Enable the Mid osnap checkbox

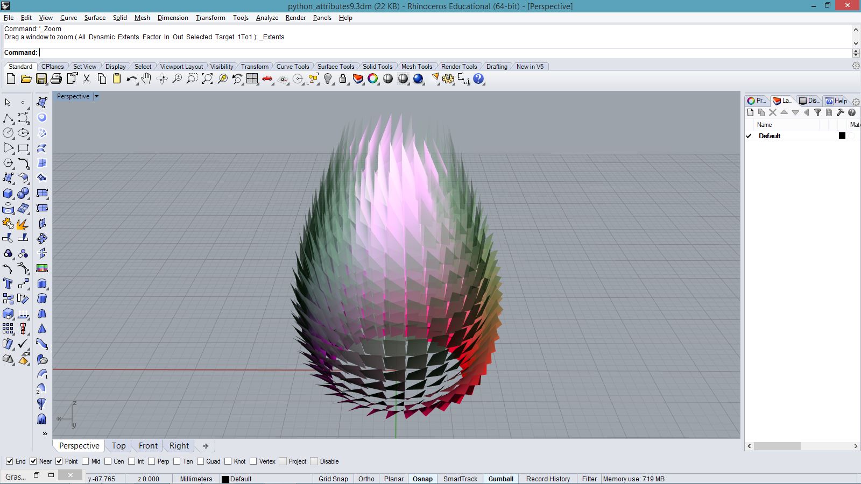(86, 461)
